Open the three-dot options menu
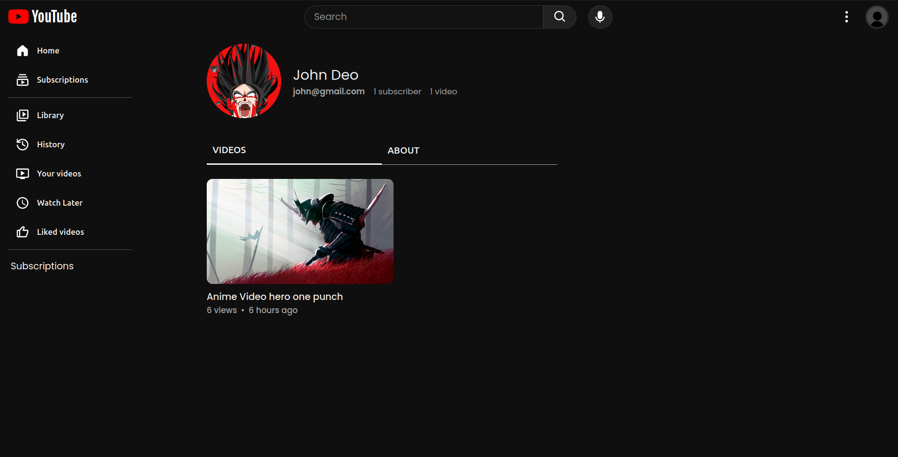898x457 pixels. point(846,17)
